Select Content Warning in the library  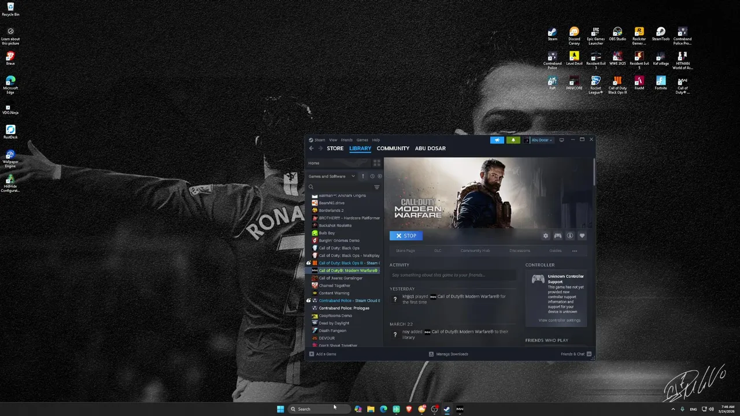point(334,293)
